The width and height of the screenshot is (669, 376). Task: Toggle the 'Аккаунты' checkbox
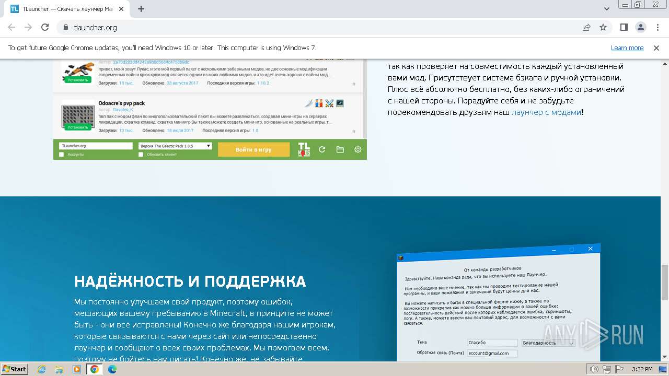[62, 155]
